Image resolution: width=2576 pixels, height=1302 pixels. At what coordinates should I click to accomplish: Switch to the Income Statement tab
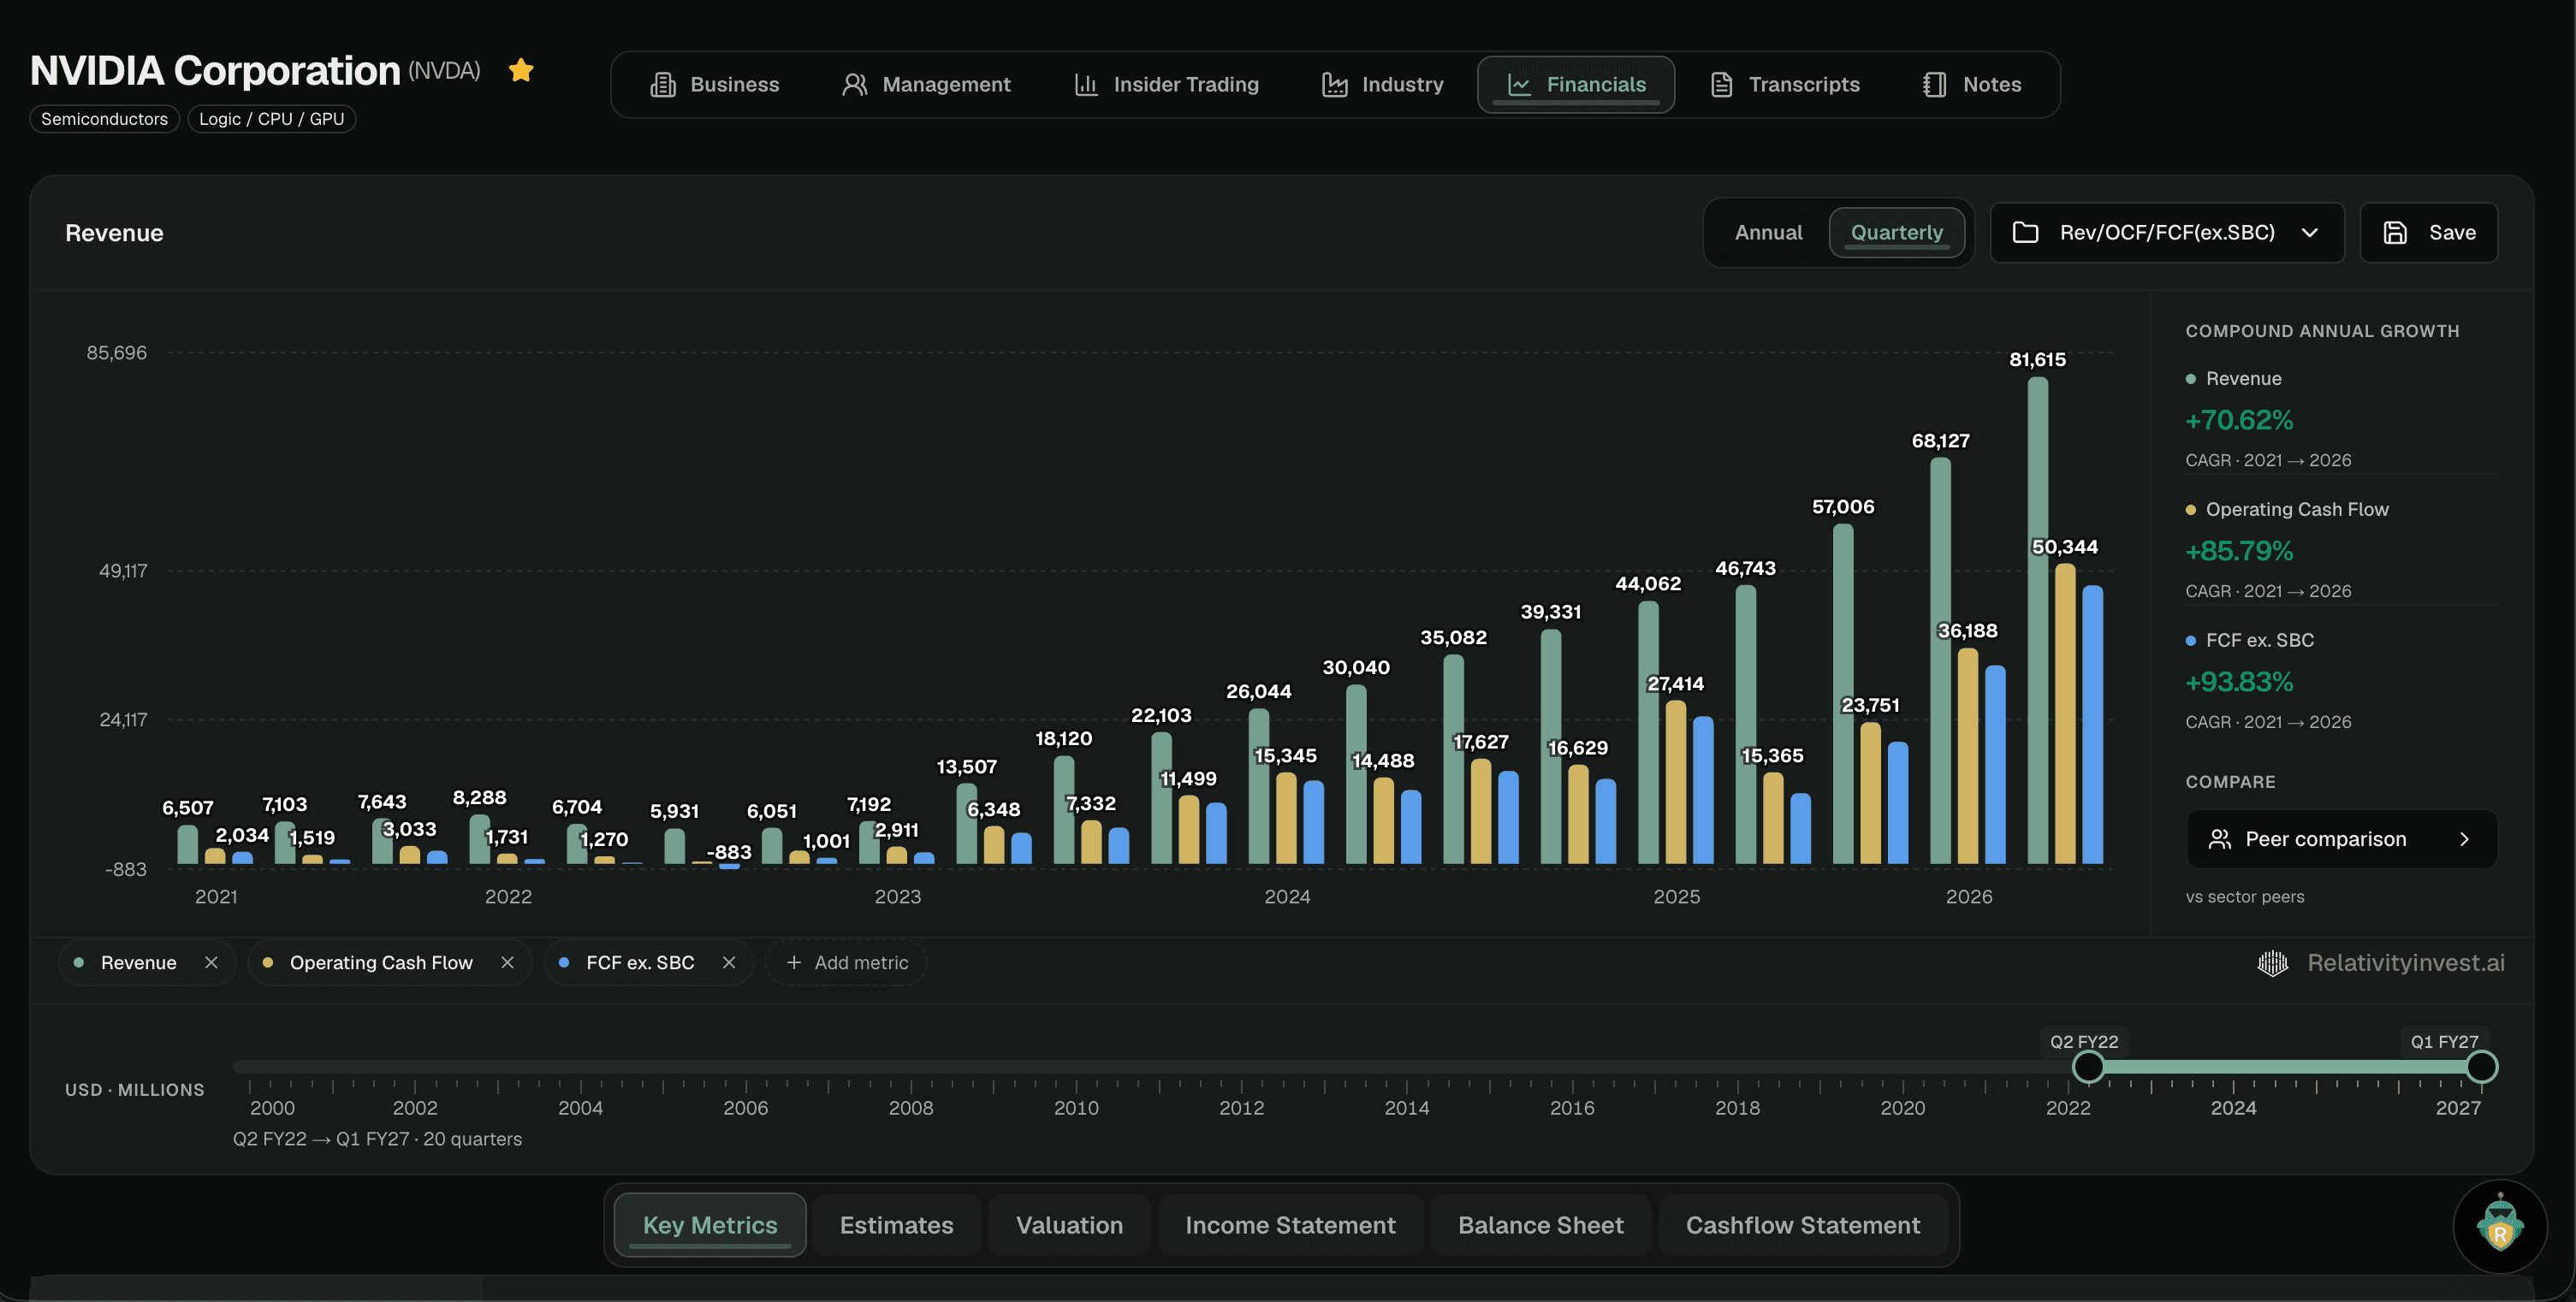click(1290, 1225)
